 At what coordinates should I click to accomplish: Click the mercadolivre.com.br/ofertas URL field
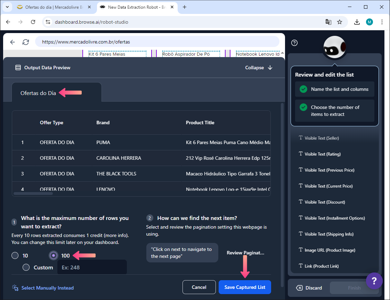point(157,41)
